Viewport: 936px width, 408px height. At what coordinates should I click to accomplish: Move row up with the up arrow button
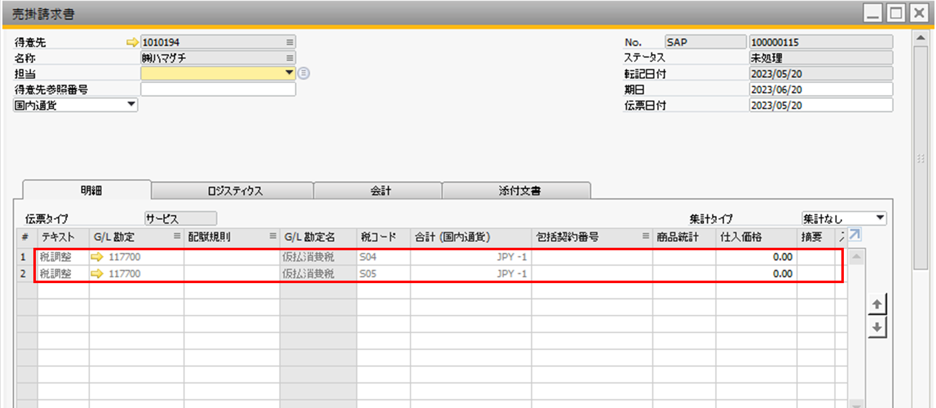click(877, 305)
